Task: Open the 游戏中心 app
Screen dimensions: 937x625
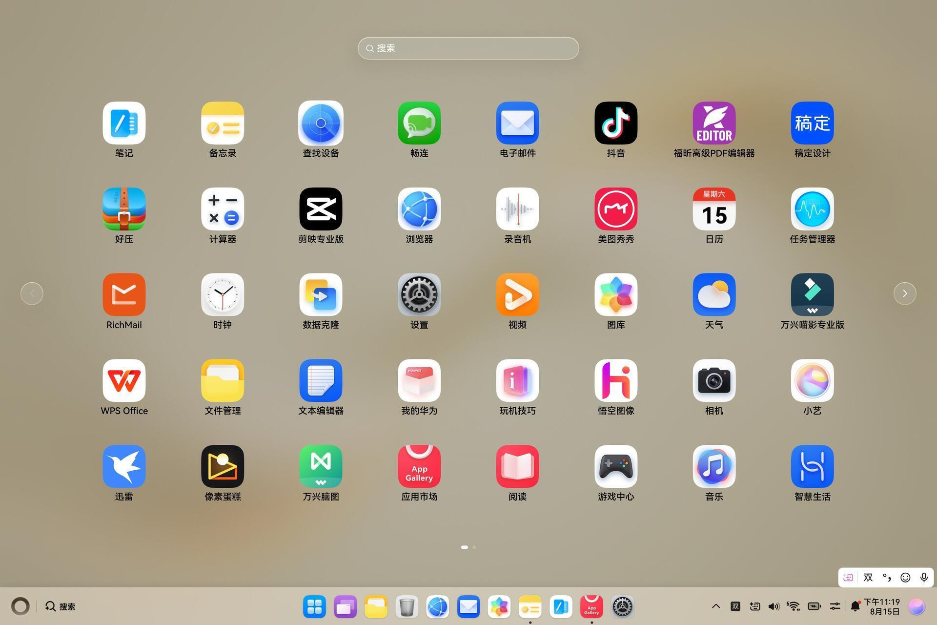Action: click(616, 466)
